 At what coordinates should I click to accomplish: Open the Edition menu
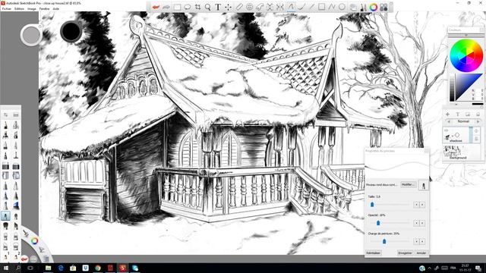(19, 9)
